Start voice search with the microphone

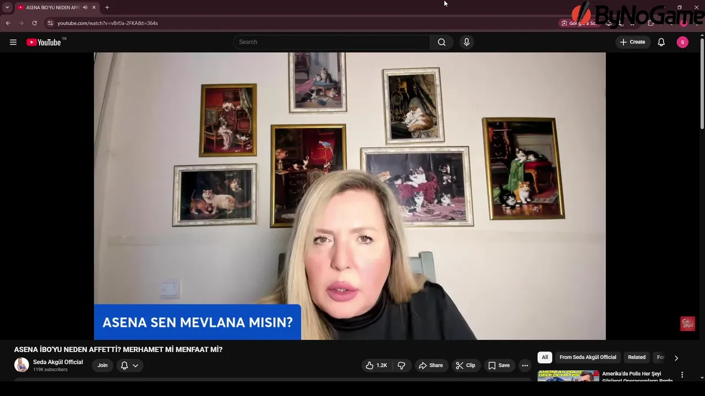(x=467, y=42)
